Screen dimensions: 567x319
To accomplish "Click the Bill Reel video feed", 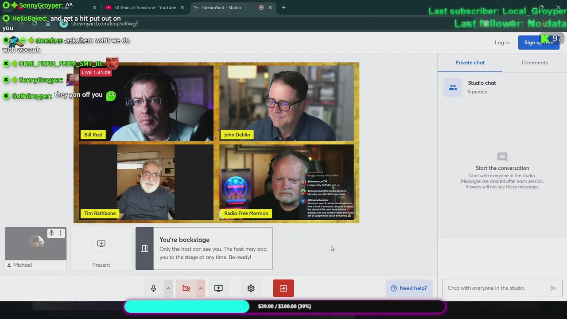I will [146, 103].
